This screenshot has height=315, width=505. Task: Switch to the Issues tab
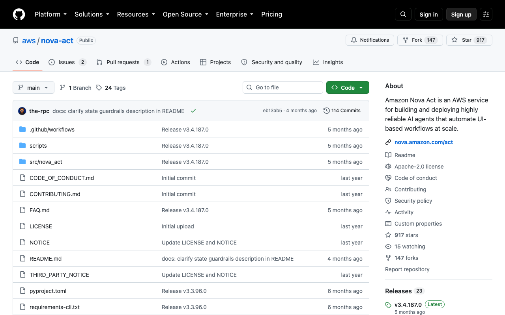[67, 62]
